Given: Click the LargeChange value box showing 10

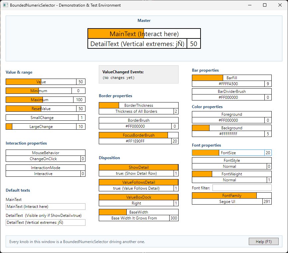Looking at the screenshot, I should (80, 127).
